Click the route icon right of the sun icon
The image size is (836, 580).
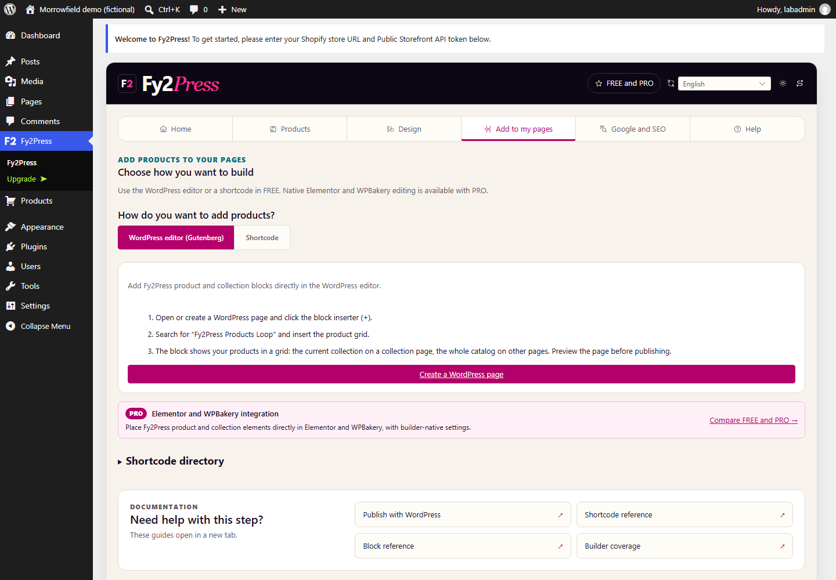(799, 84)
